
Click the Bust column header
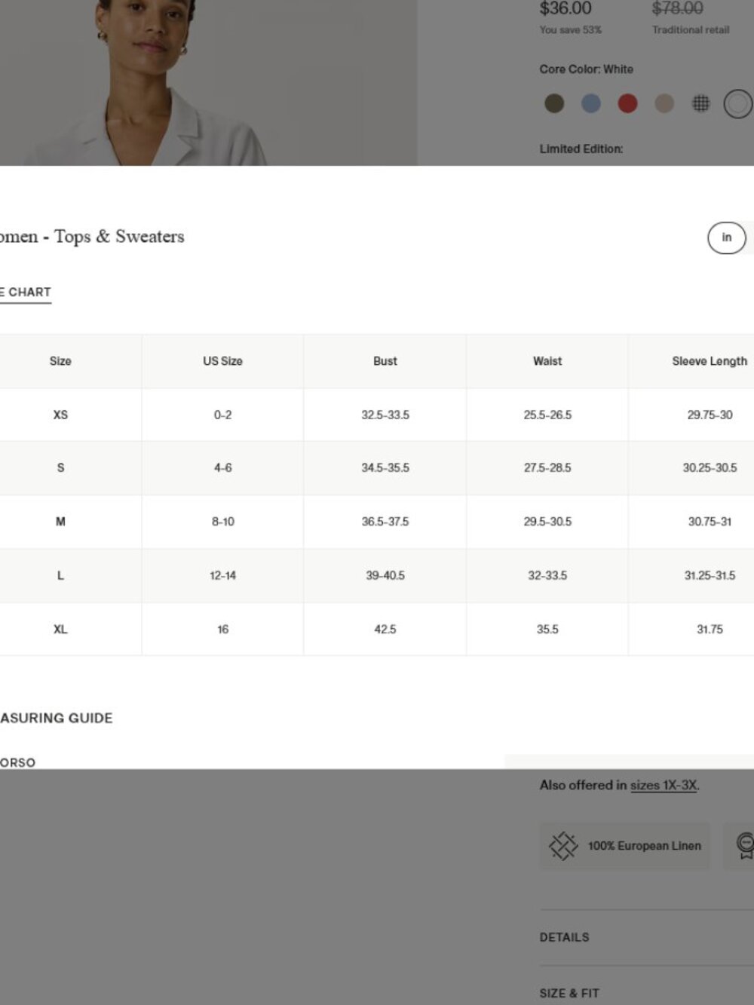point(385,361)
